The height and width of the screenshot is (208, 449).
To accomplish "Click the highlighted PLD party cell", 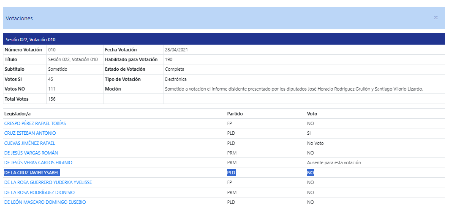I will tap(231, 173).
